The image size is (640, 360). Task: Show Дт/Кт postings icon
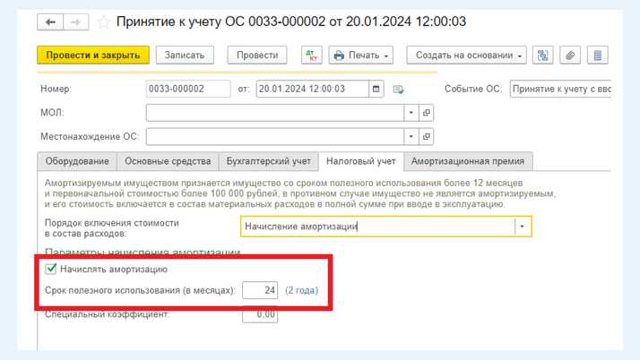coord(311,55)
